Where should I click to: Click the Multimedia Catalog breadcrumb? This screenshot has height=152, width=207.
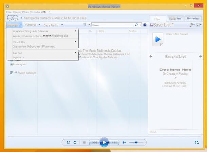pyautogui.click(x=37, y=18)
